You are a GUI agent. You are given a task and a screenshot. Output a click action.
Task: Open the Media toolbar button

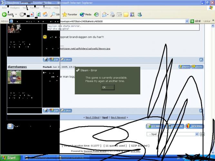click(x=85, y=14)
